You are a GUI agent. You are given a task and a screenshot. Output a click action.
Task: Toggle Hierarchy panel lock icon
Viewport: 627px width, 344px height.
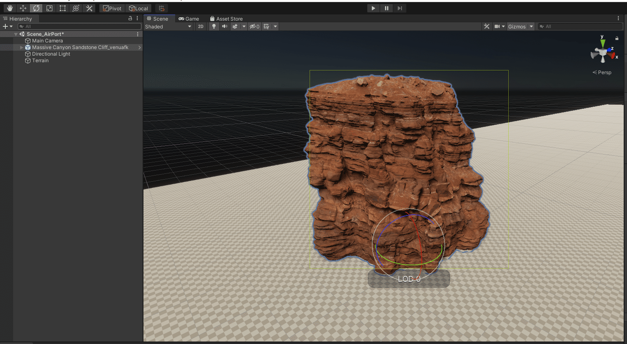click(130, 19)
